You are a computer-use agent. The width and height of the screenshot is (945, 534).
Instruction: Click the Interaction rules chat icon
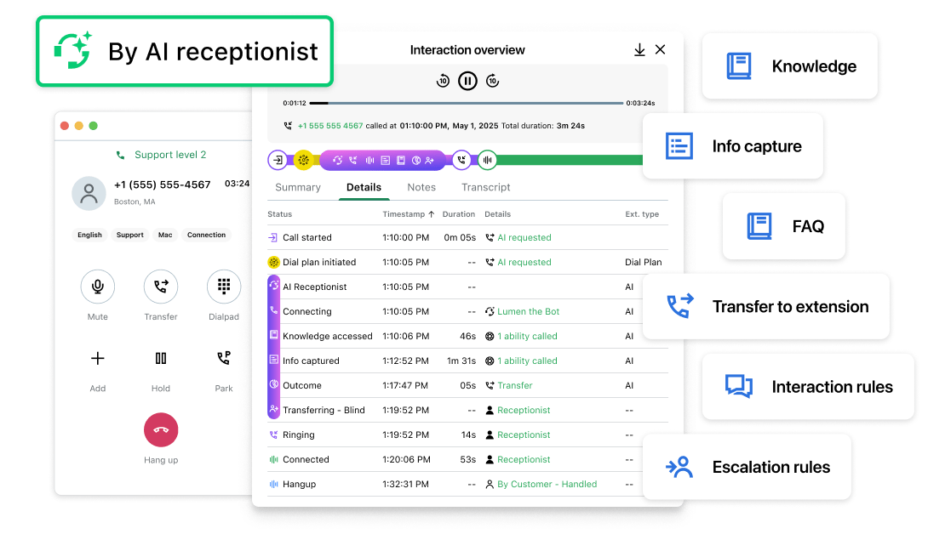click(737, 386)
